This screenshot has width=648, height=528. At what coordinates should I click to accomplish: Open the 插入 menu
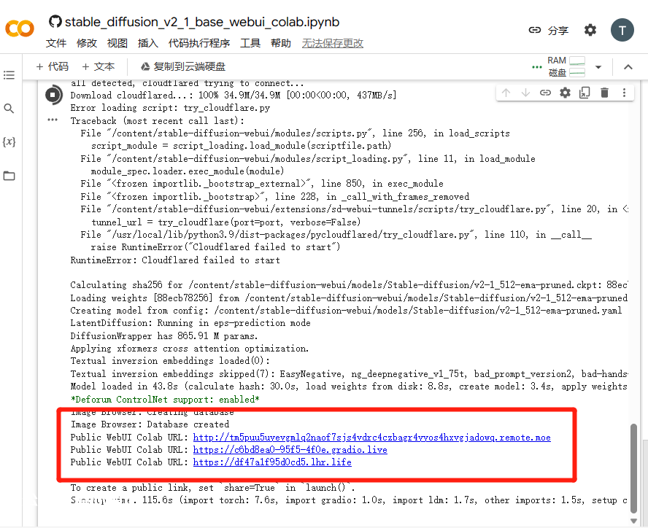point(148,43)
